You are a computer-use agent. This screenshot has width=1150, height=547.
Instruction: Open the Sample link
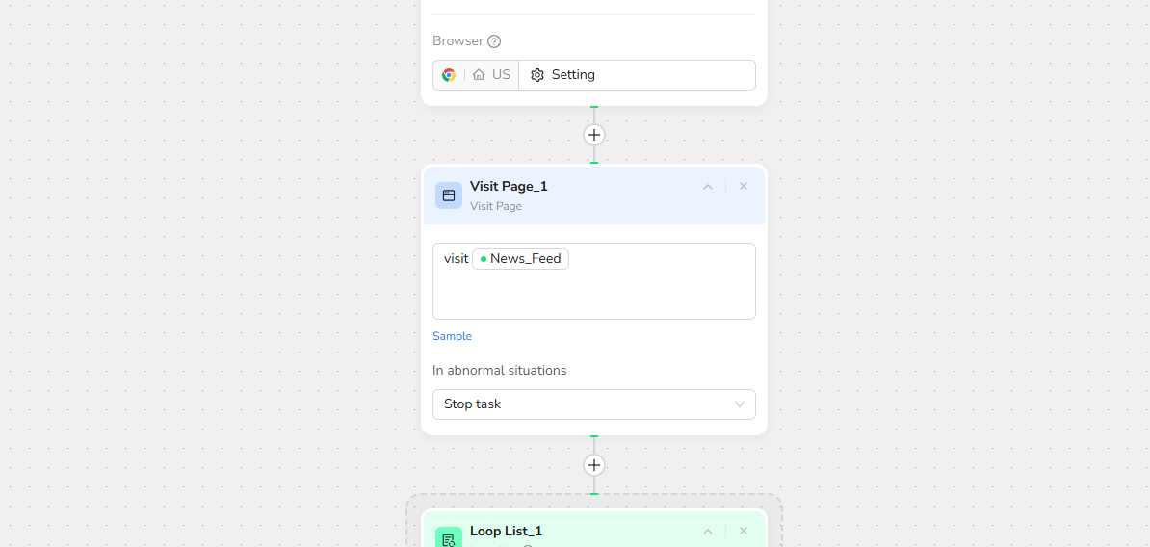452,336
